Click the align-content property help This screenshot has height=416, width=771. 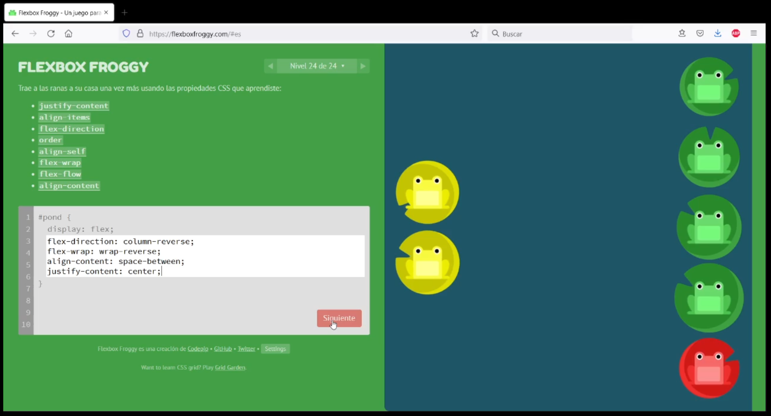coord(69,186)
